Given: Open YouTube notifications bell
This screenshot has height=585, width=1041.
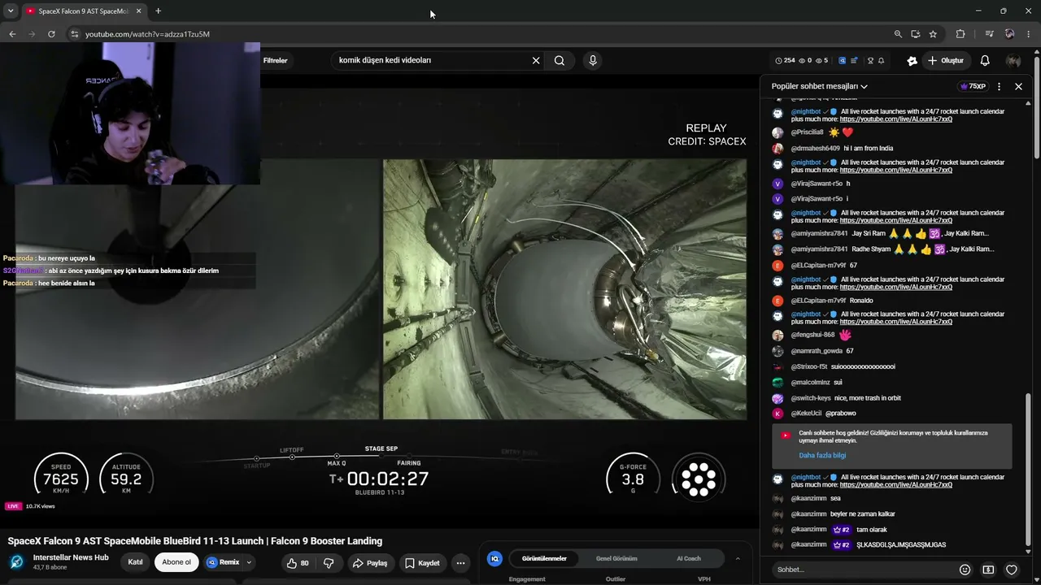Looking at the screenshot, I should pos(985,60).
